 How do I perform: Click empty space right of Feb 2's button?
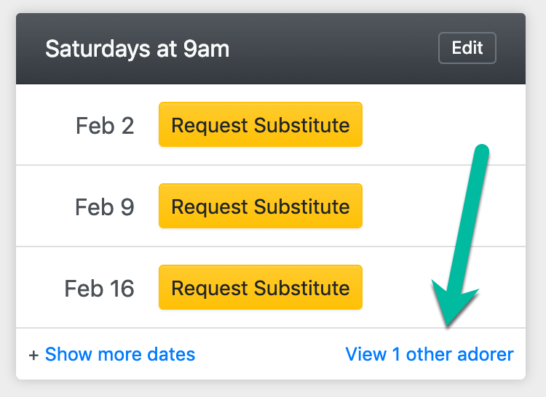[x=415, y=125]
